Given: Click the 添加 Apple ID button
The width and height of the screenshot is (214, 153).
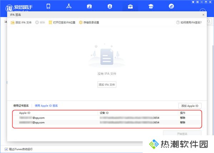Looking at the screenshot, I should [190, 106].
